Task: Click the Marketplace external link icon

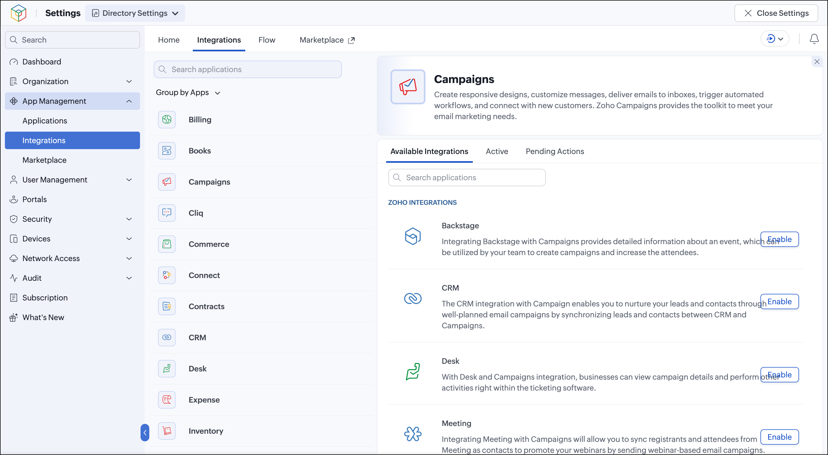Action: point(351,40)
